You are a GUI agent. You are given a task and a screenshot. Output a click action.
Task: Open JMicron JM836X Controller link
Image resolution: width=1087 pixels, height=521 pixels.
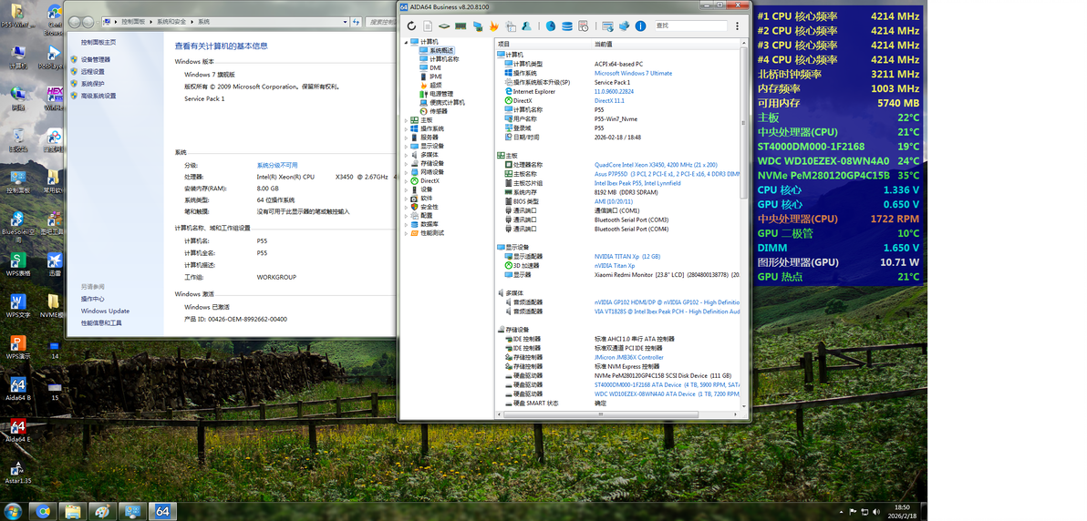[629, 357]
